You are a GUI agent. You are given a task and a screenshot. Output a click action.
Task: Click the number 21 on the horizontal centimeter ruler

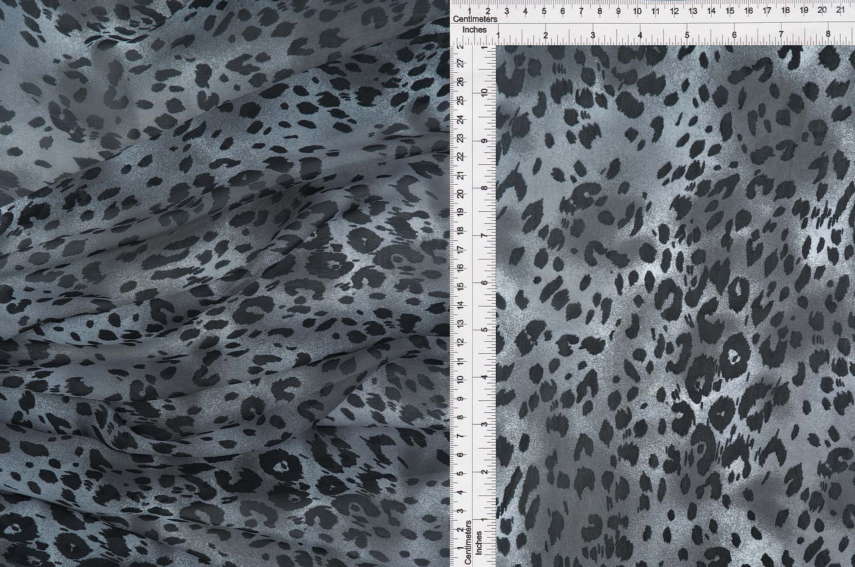840,10
